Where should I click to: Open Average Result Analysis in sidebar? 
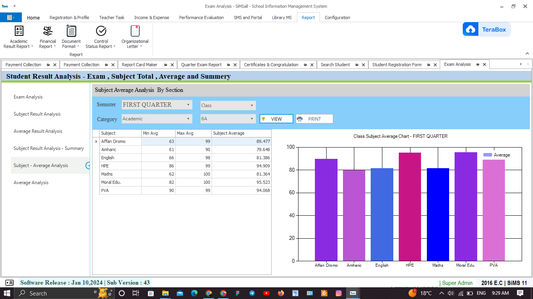pos(38,131)
